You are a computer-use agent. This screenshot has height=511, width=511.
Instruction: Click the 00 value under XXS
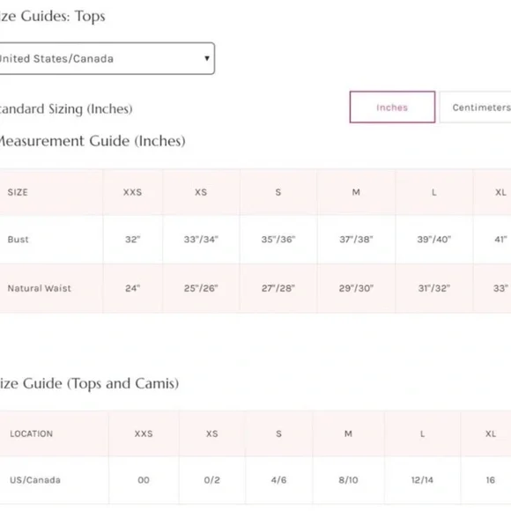(x=144, y=480)
